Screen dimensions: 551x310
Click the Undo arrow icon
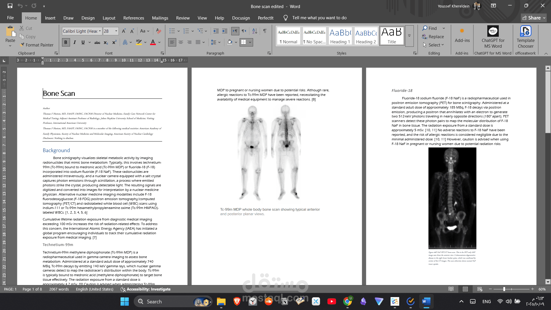click(20, 6)
